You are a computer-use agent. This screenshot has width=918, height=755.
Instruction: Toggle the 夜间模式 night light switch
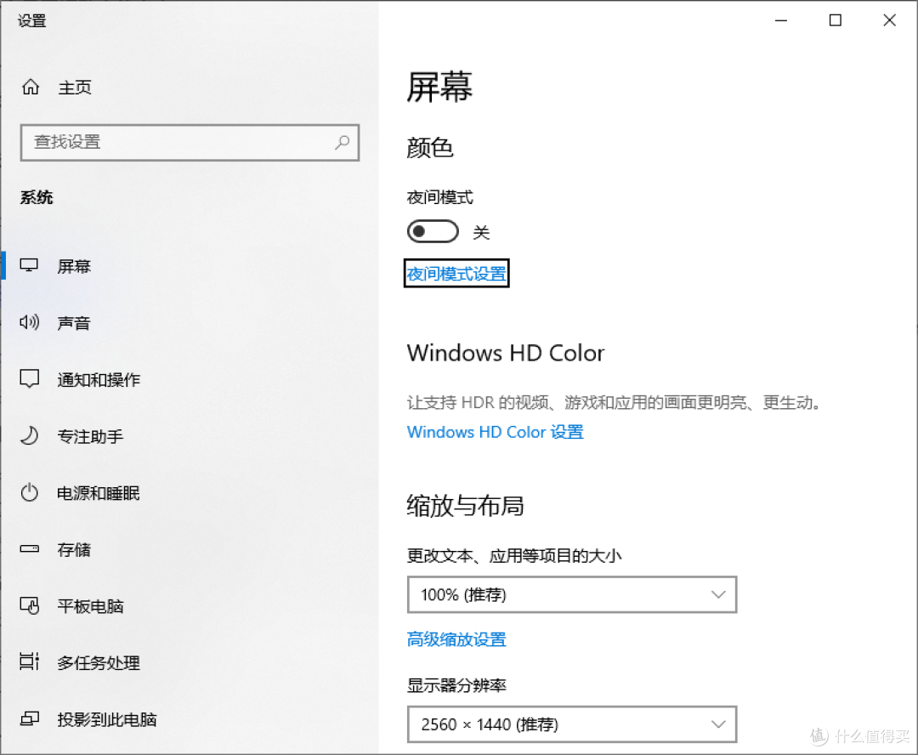point(433,231)
